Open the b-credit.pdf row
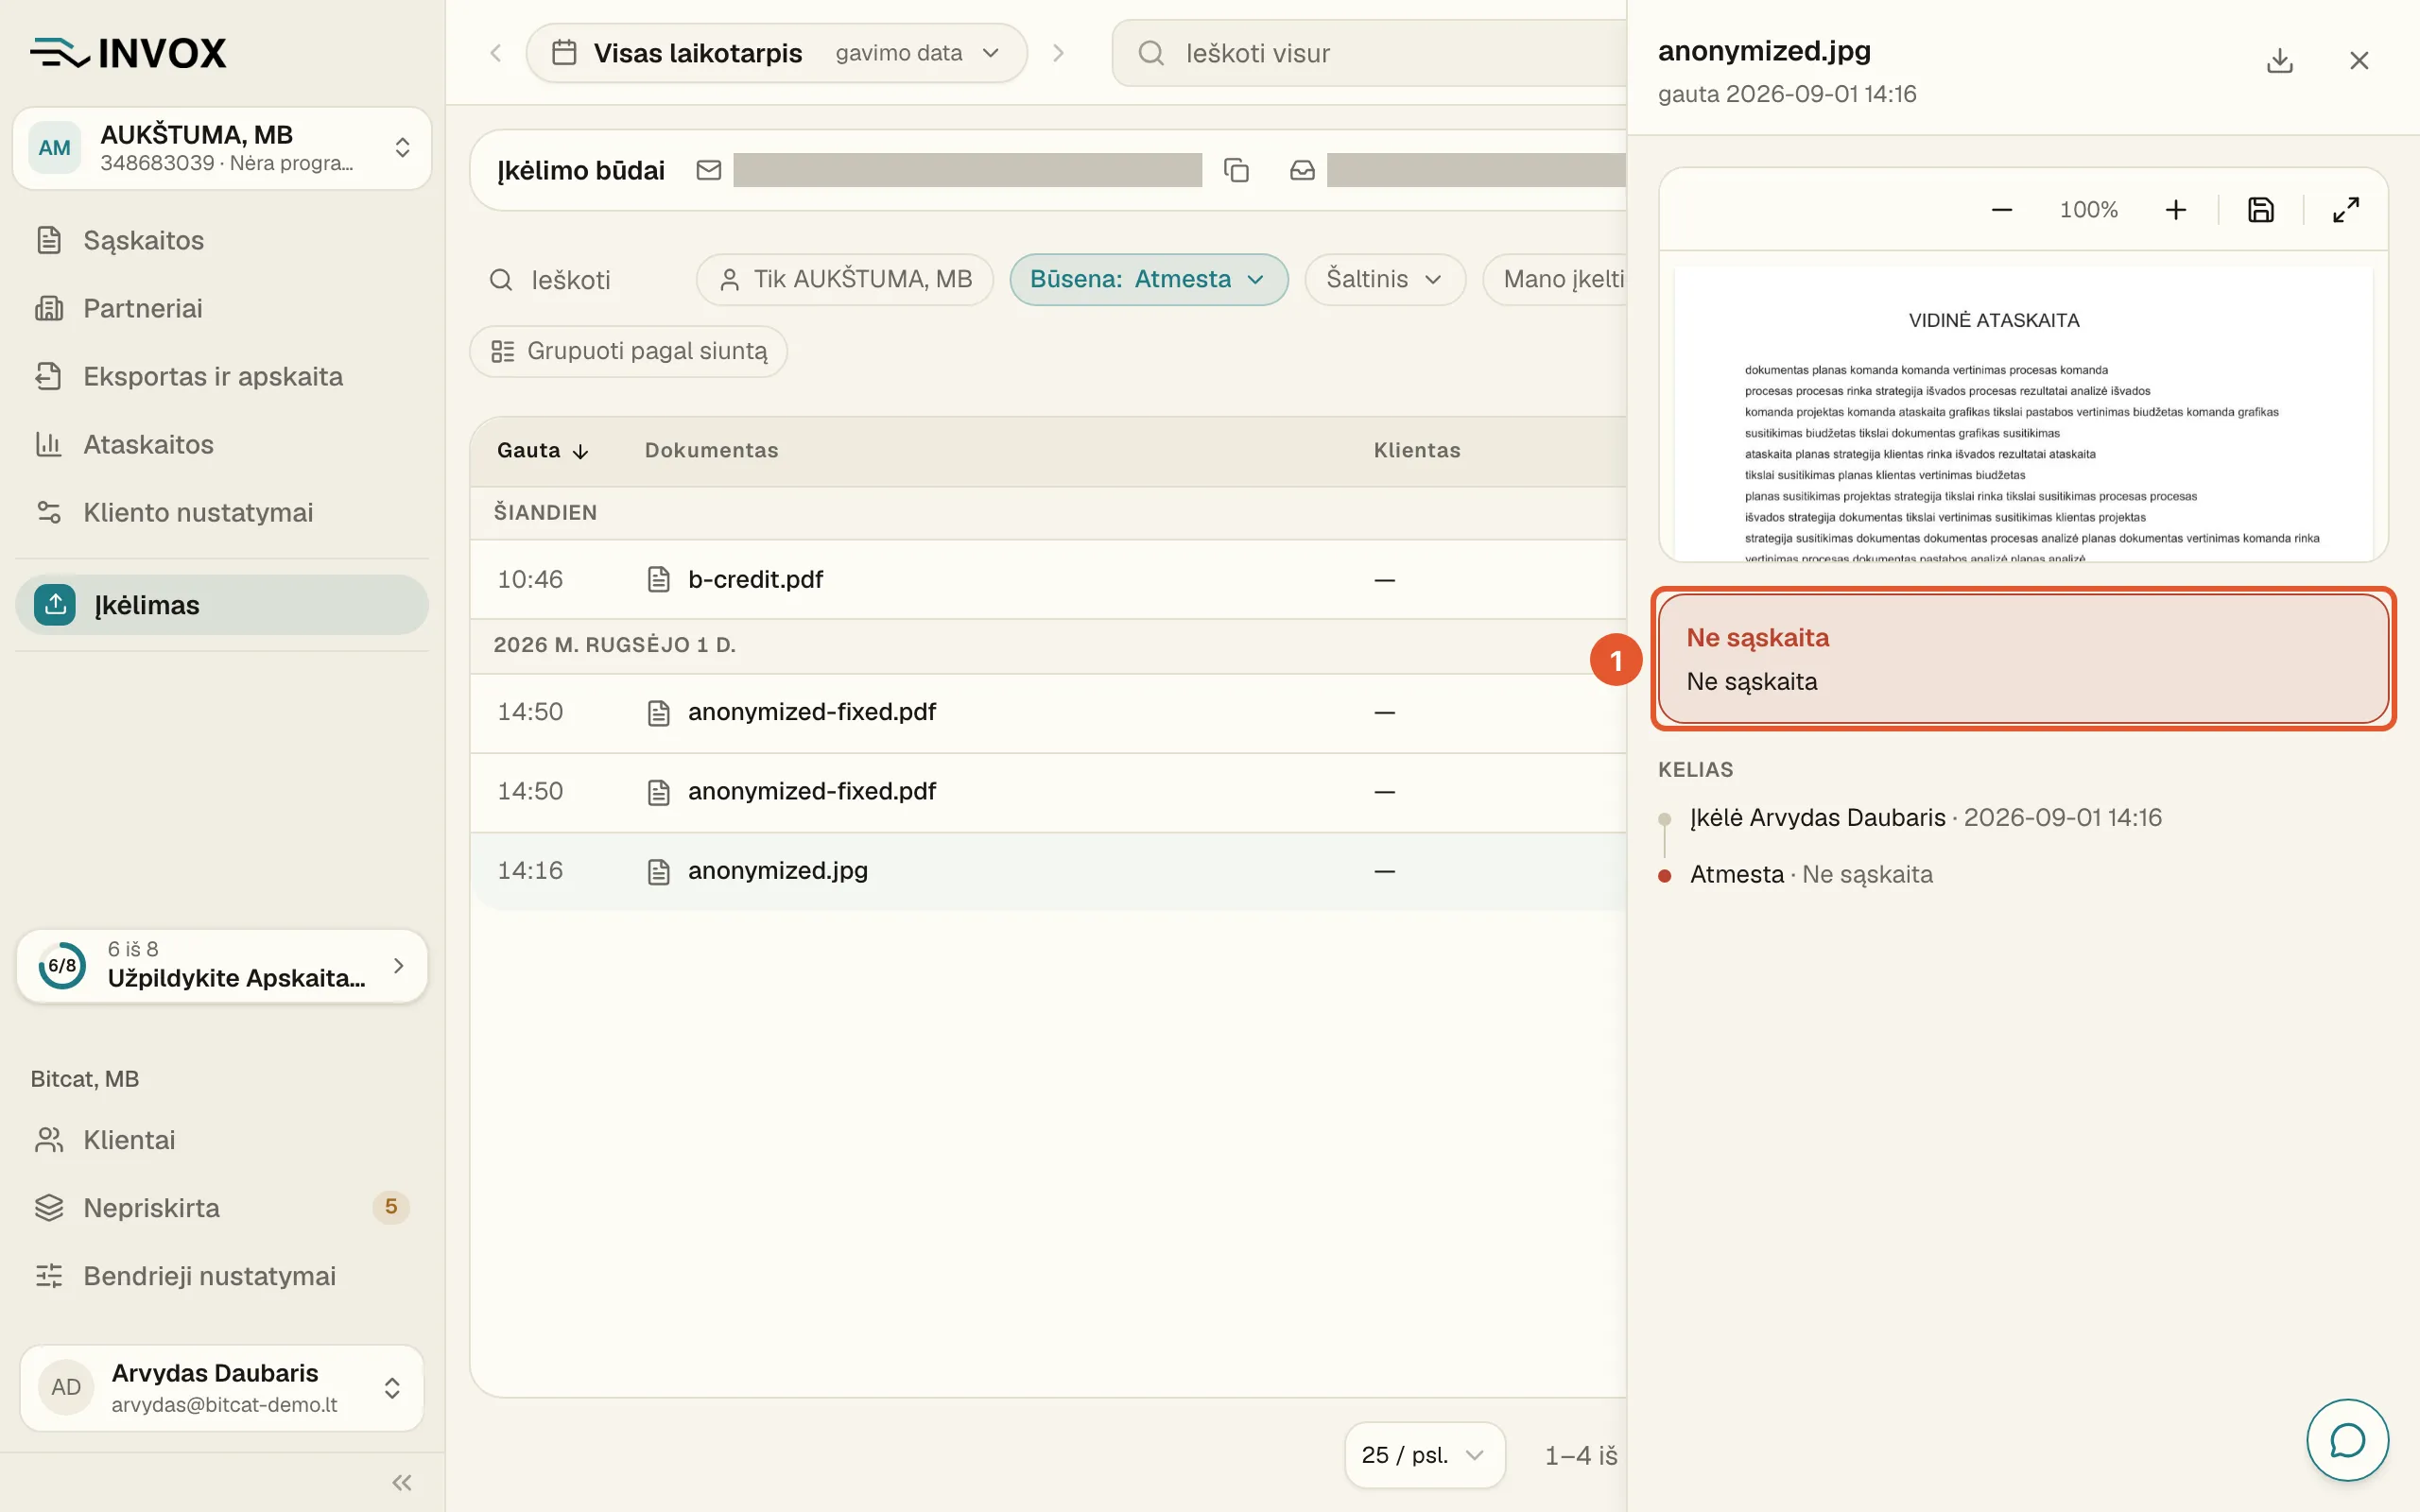Screen dimensions: 2420x1512 [x=1048, y=579]
